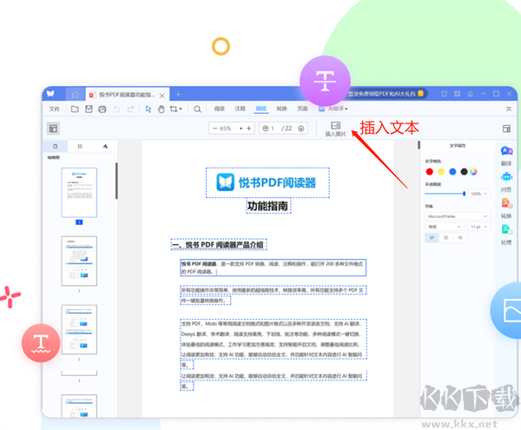
Task: Set text alignment to center
Action: point(446,238)
